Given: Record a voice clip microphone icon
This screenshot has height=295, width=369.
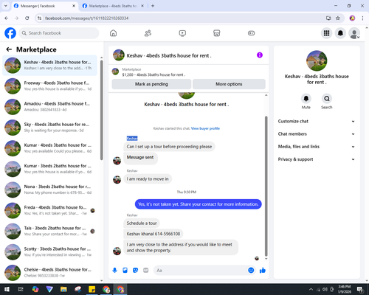Looking at the screenshot, I should point(114,271).
